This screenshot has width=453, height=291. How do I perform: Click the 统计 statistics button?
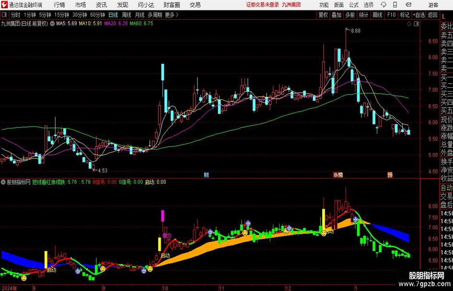click(364, 15)
